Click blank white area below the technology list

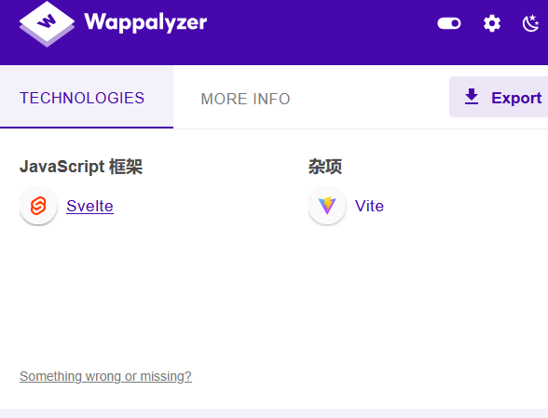[x=274, y=297]
